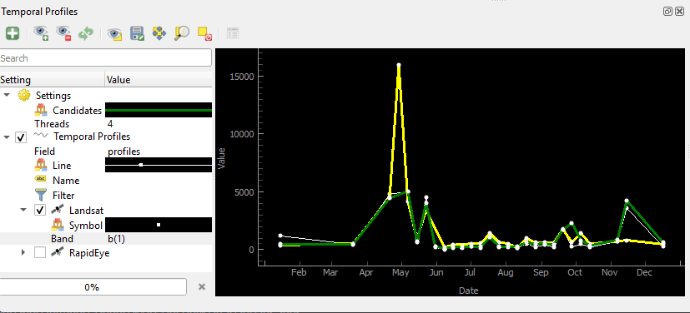Float the Temporal Profiles dock panel

point(668,12)
